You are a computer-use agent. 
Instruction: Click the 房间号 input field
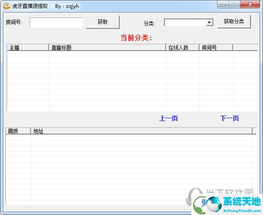point(56,22)
